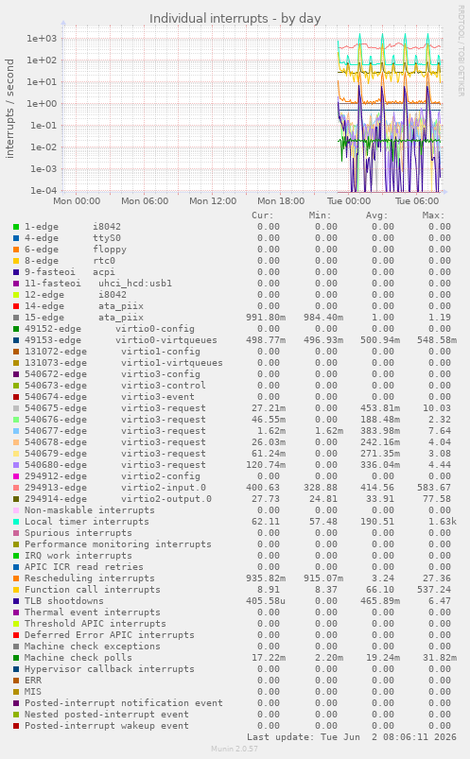Image resolution: width=470 pixels, height=759 pixels.
Task: Click the yellow swatch for 8-edge rtc0
Action: pos(16,261)
